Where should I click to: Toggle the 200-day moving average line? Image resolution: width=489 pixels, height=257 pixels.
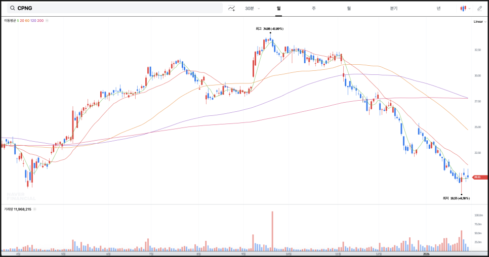(40, 21)
